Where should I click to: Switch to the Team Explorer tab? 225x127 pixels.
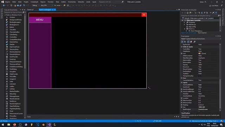(x=202, y=33)
